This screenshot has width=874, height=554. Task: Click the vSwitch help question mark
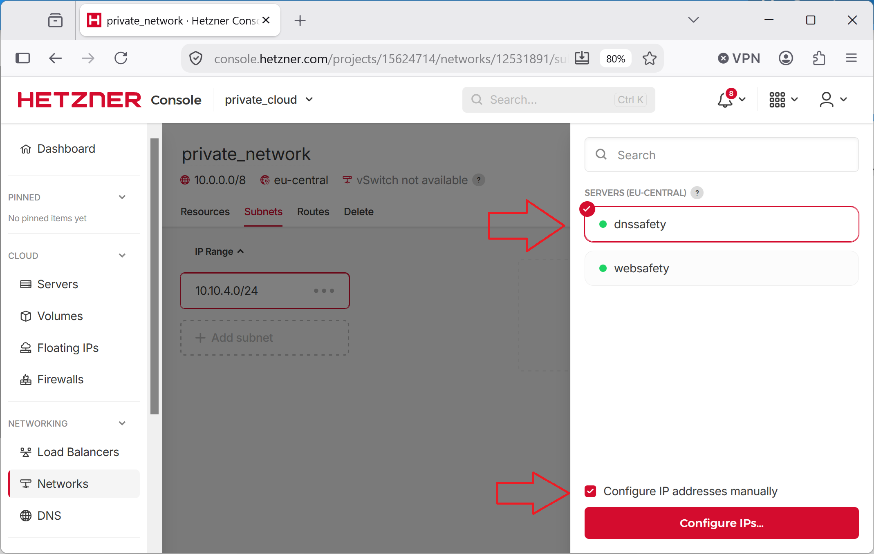tap(479, 180)
